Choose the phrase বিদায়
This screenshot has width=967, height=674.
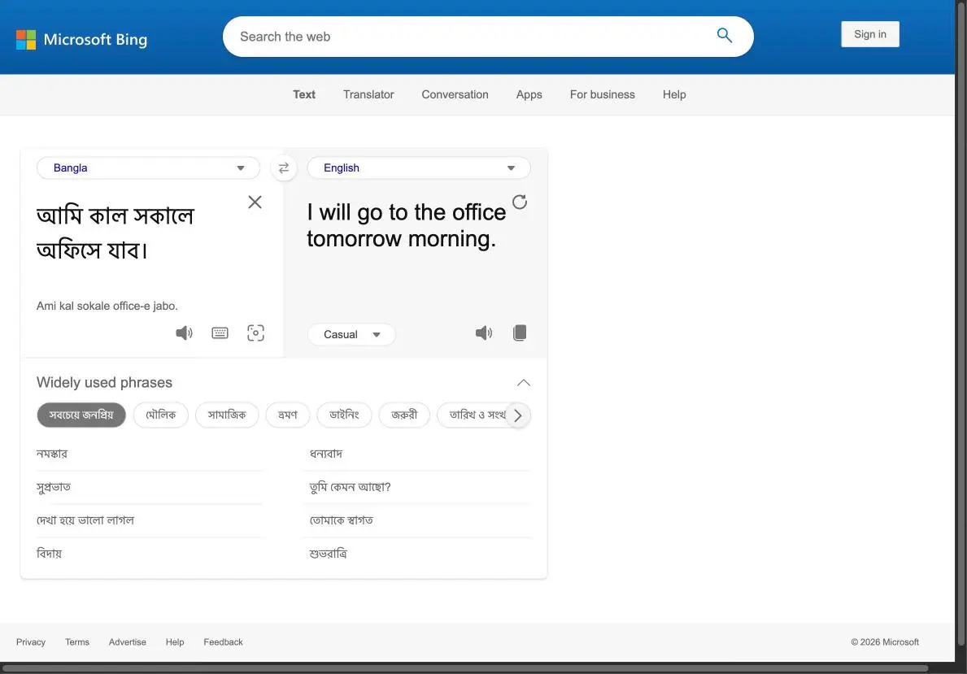pos(50,554)
